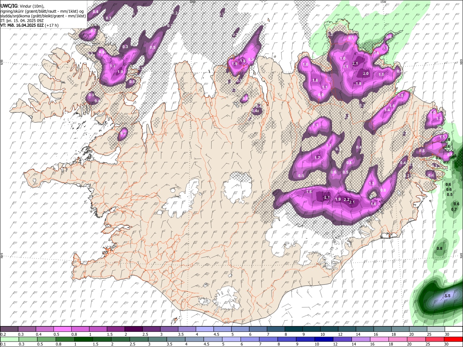Select the snow legend swatch between 12 and 14
The height and width of the screenshot is (347, 463).
point(347,329)
